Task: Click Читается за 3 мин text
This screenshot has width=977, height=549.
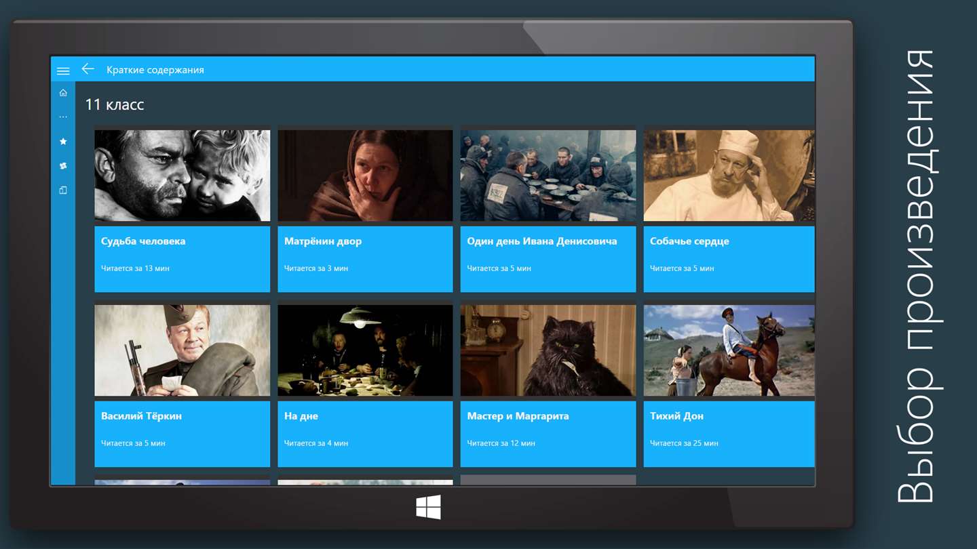Action: (x=316, y=268)
